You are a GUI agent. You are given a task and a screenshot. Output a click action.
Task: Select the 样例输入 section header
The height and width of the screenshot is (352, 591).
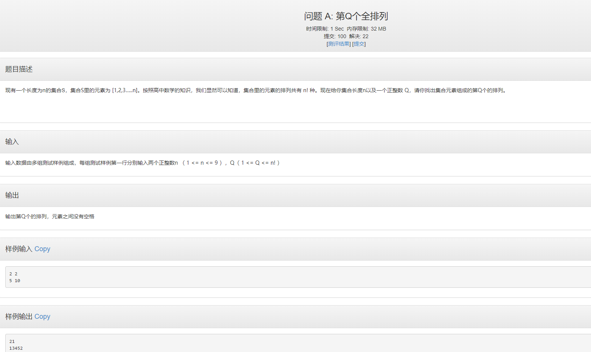tap(18, 249)
